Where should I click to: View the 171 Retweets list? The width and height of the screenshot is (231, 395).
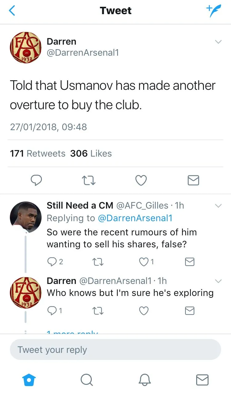click(x=38, y=154)
